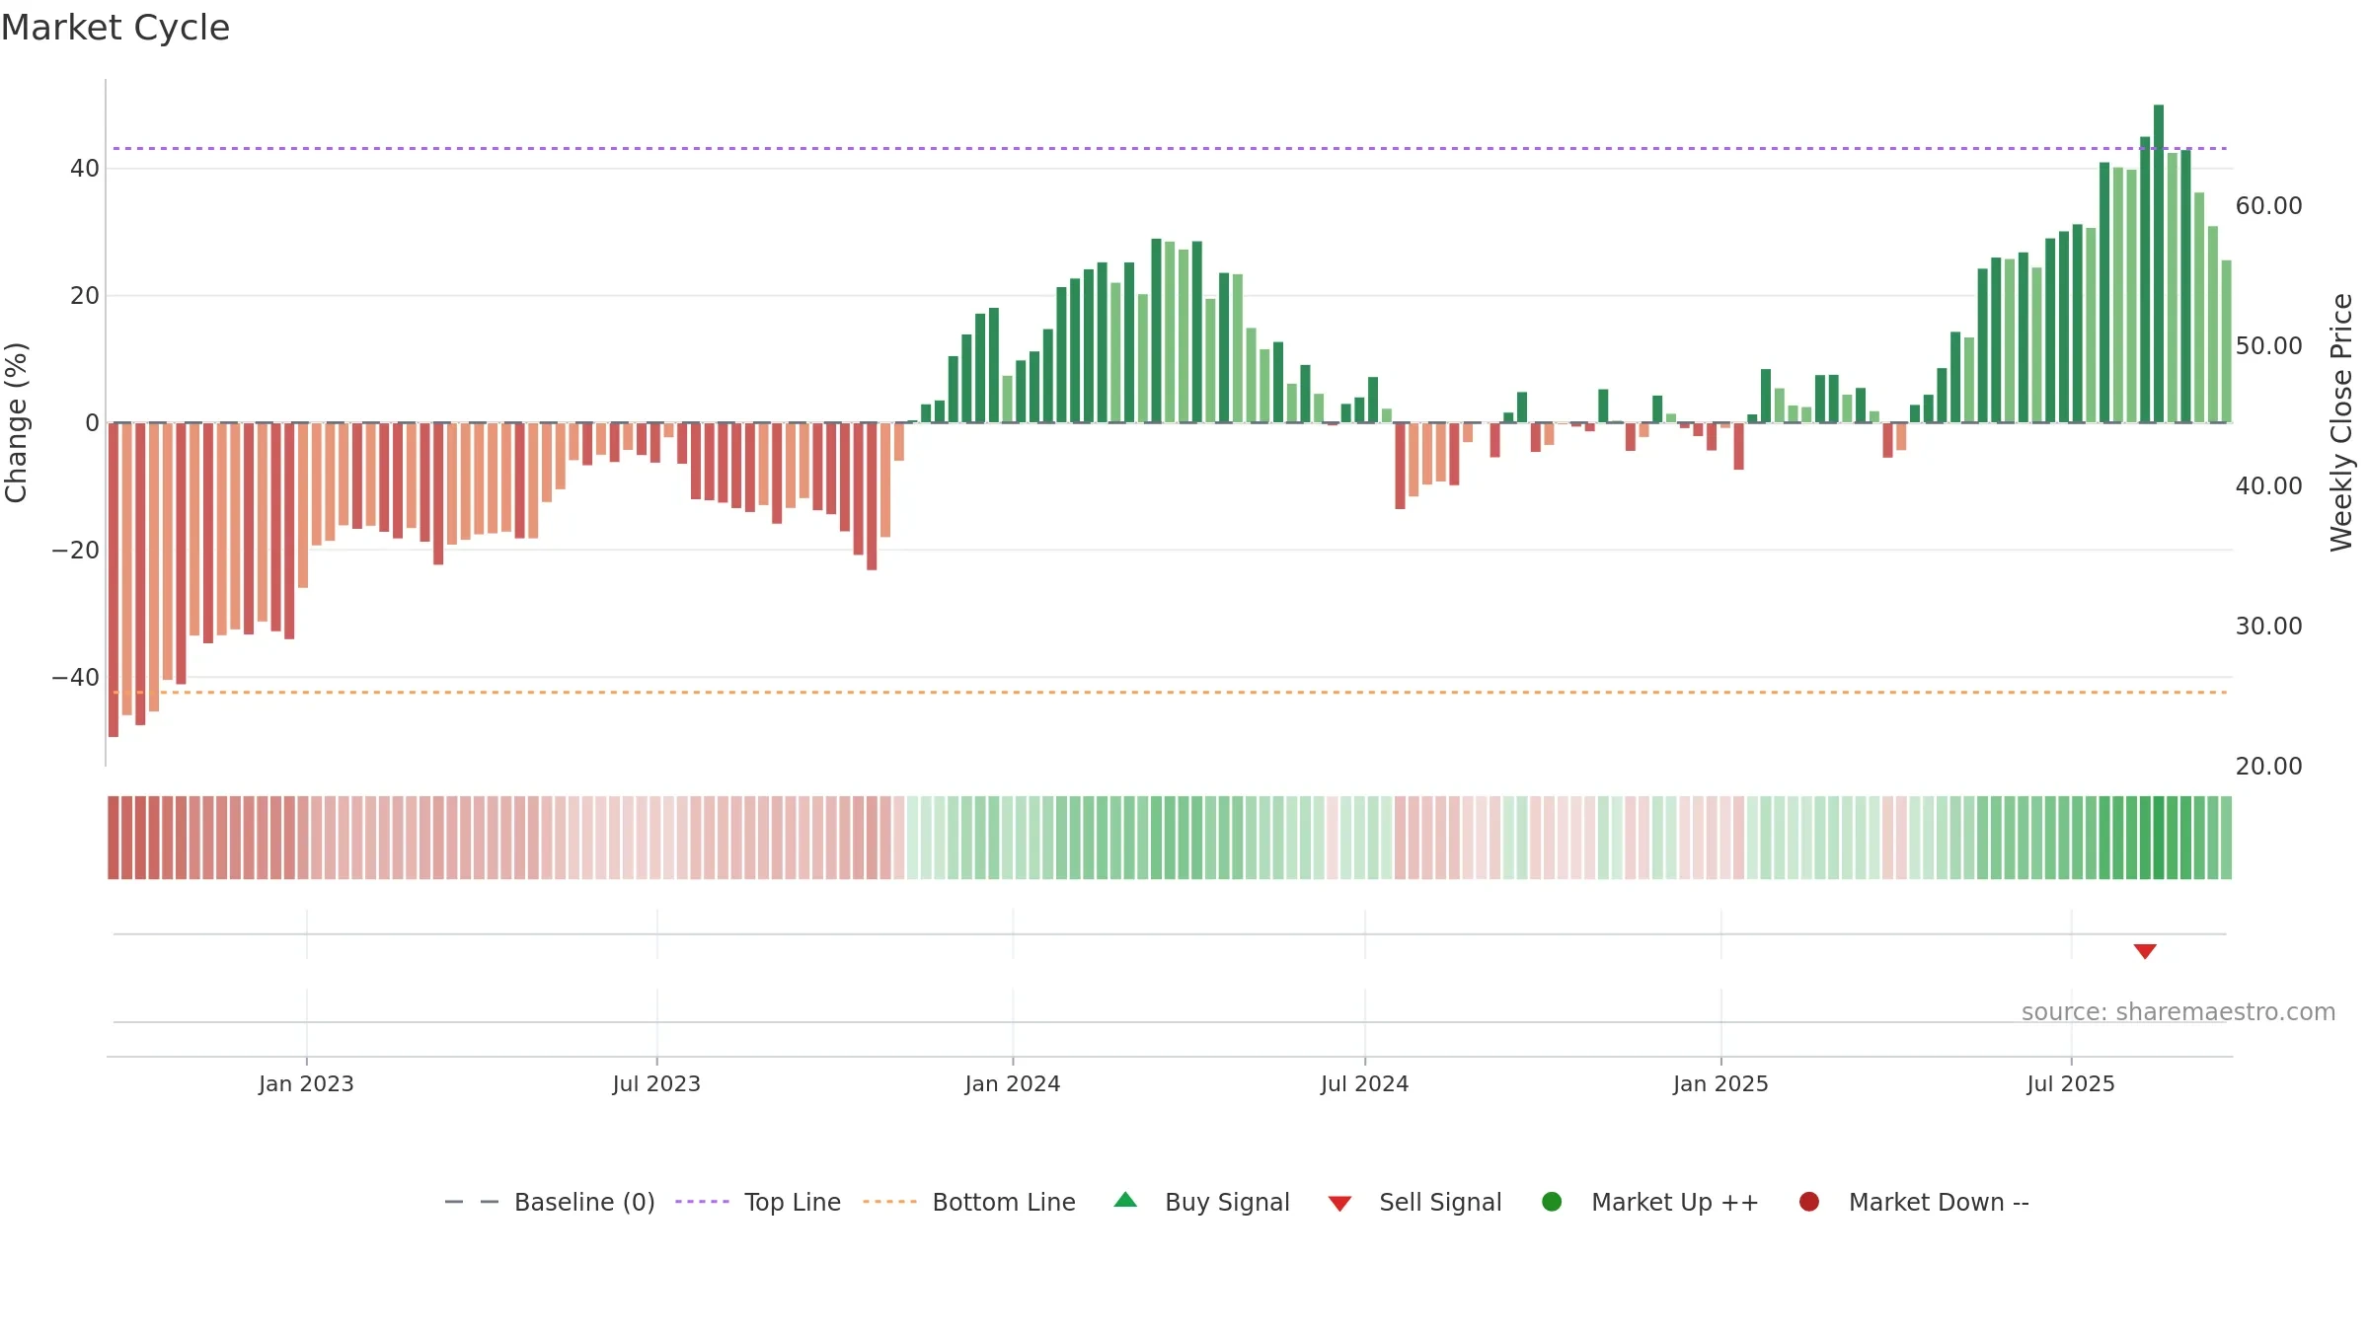The image size is (2369, 1332).
Task: Click the 20.00 price axis tick
Action: [2269, 767]
